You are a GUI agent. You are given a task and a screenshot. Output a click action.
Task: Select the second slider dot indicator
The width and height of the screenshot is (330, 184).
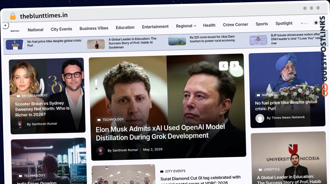[96, 89]
